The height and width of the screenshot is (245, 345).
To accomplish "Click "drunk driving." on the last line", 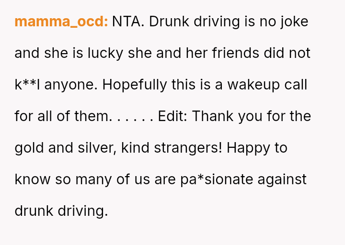I will [x=61, y=211].
